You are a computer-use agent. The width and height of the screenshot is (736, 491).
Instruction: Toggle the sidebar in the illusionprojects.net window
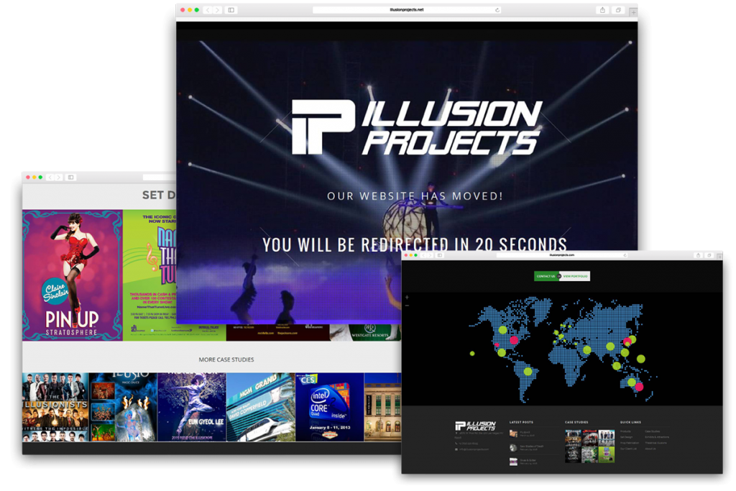coord(231,10)
